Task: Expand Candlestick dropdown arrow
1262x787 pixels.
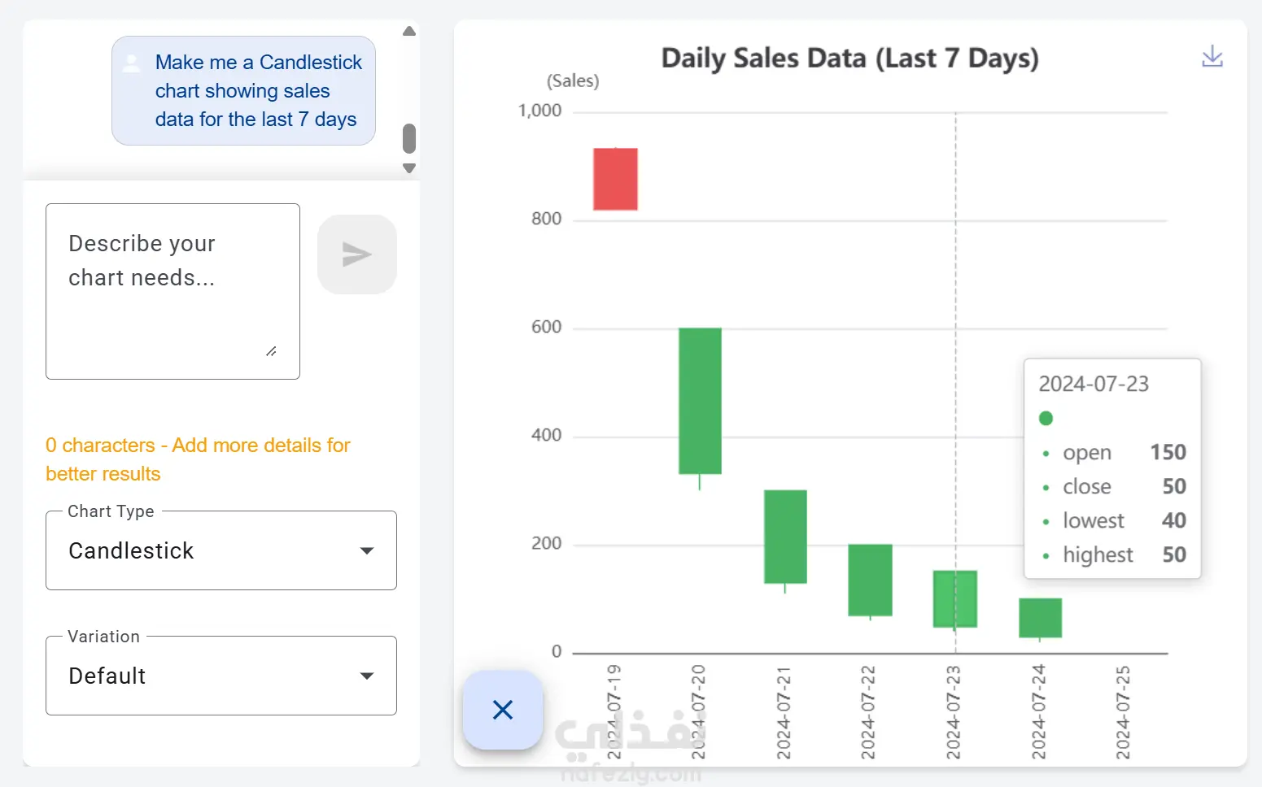Action: pyautogui.click(x=367, y=550)
